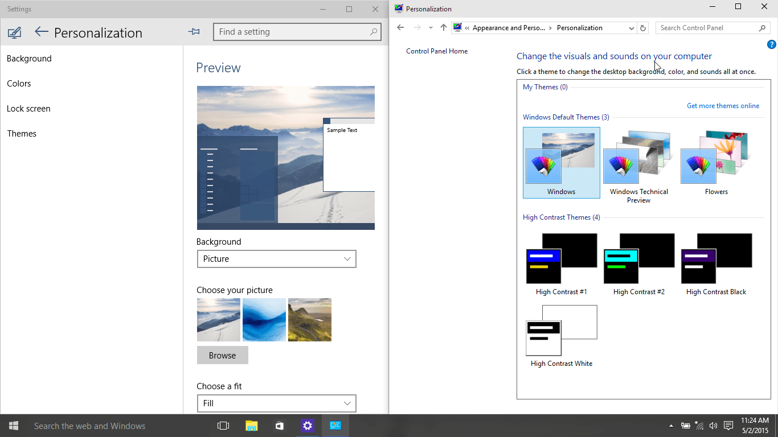Switch to Settings app on the taskbar

click(308, 426)
